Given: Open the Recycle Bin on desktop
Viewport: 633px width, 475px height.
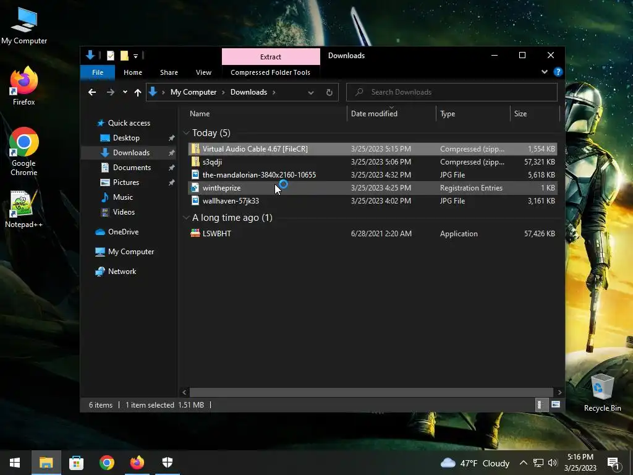Looking at the screenshot, I should click(602, 393).
